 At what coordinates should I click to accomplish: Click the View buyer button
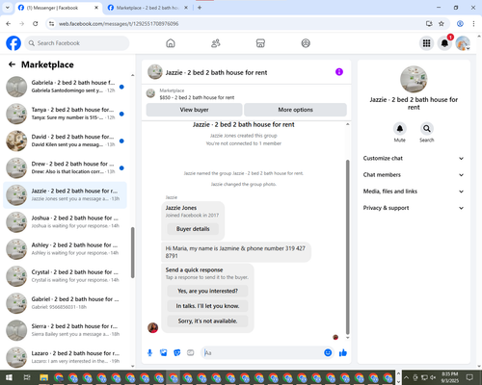pos(194,110)
